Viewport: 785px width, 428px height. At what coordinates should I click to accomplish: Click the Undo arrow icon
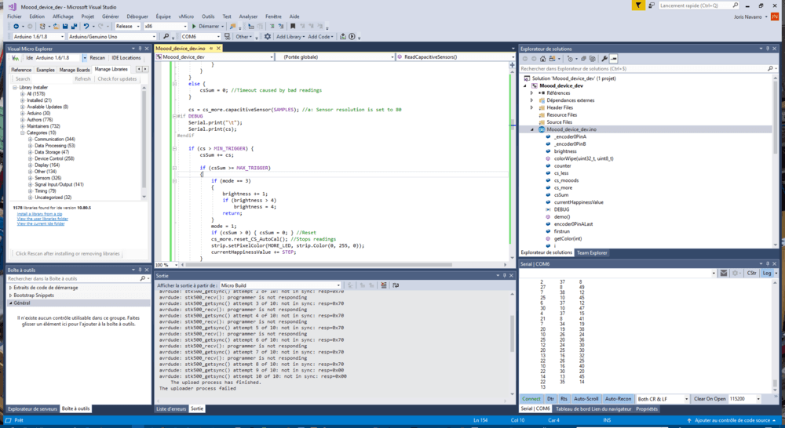pos(86,27)
